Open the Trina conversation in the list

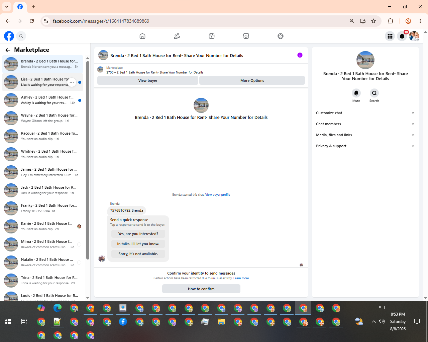pyautogui.click(x=43, y=280)
